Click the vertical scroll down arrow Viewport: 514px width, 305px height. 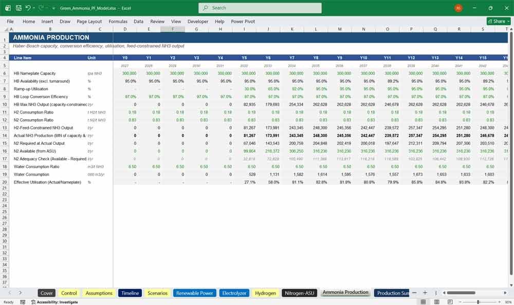click(511, 285)
